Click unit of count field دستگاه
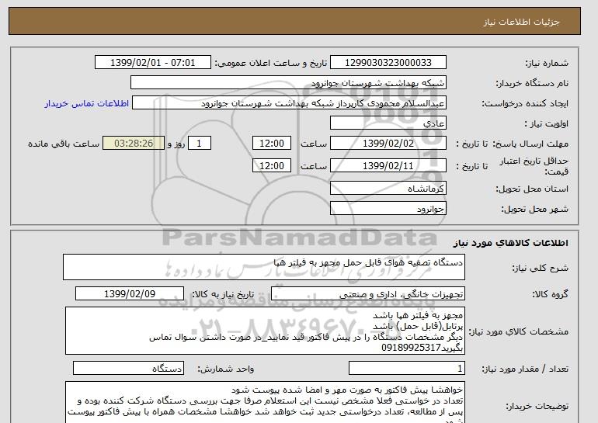598x423 pixels. pyautogui.click(x=128, y=369)
